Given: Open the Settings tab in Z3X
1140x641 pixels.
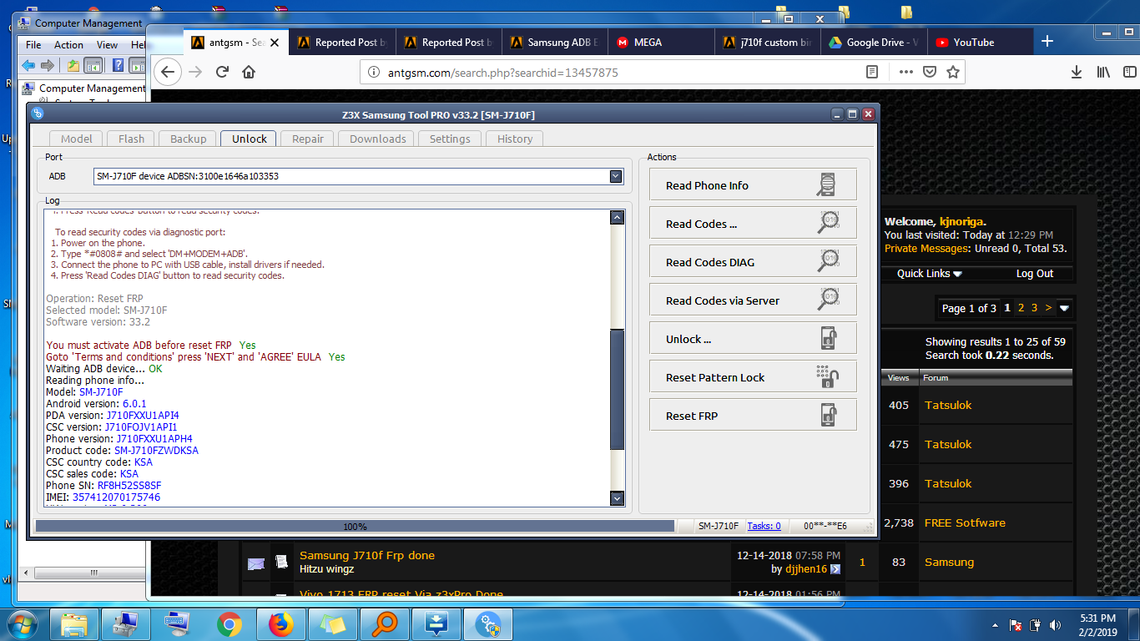Looking at the screenshot, I should [450, 139].
